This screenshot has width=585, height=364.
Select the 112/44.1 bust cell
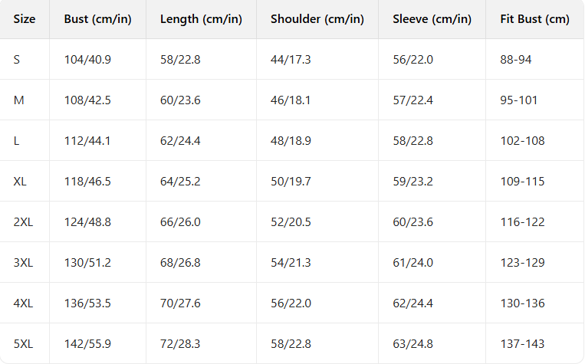tap(87, 140)
